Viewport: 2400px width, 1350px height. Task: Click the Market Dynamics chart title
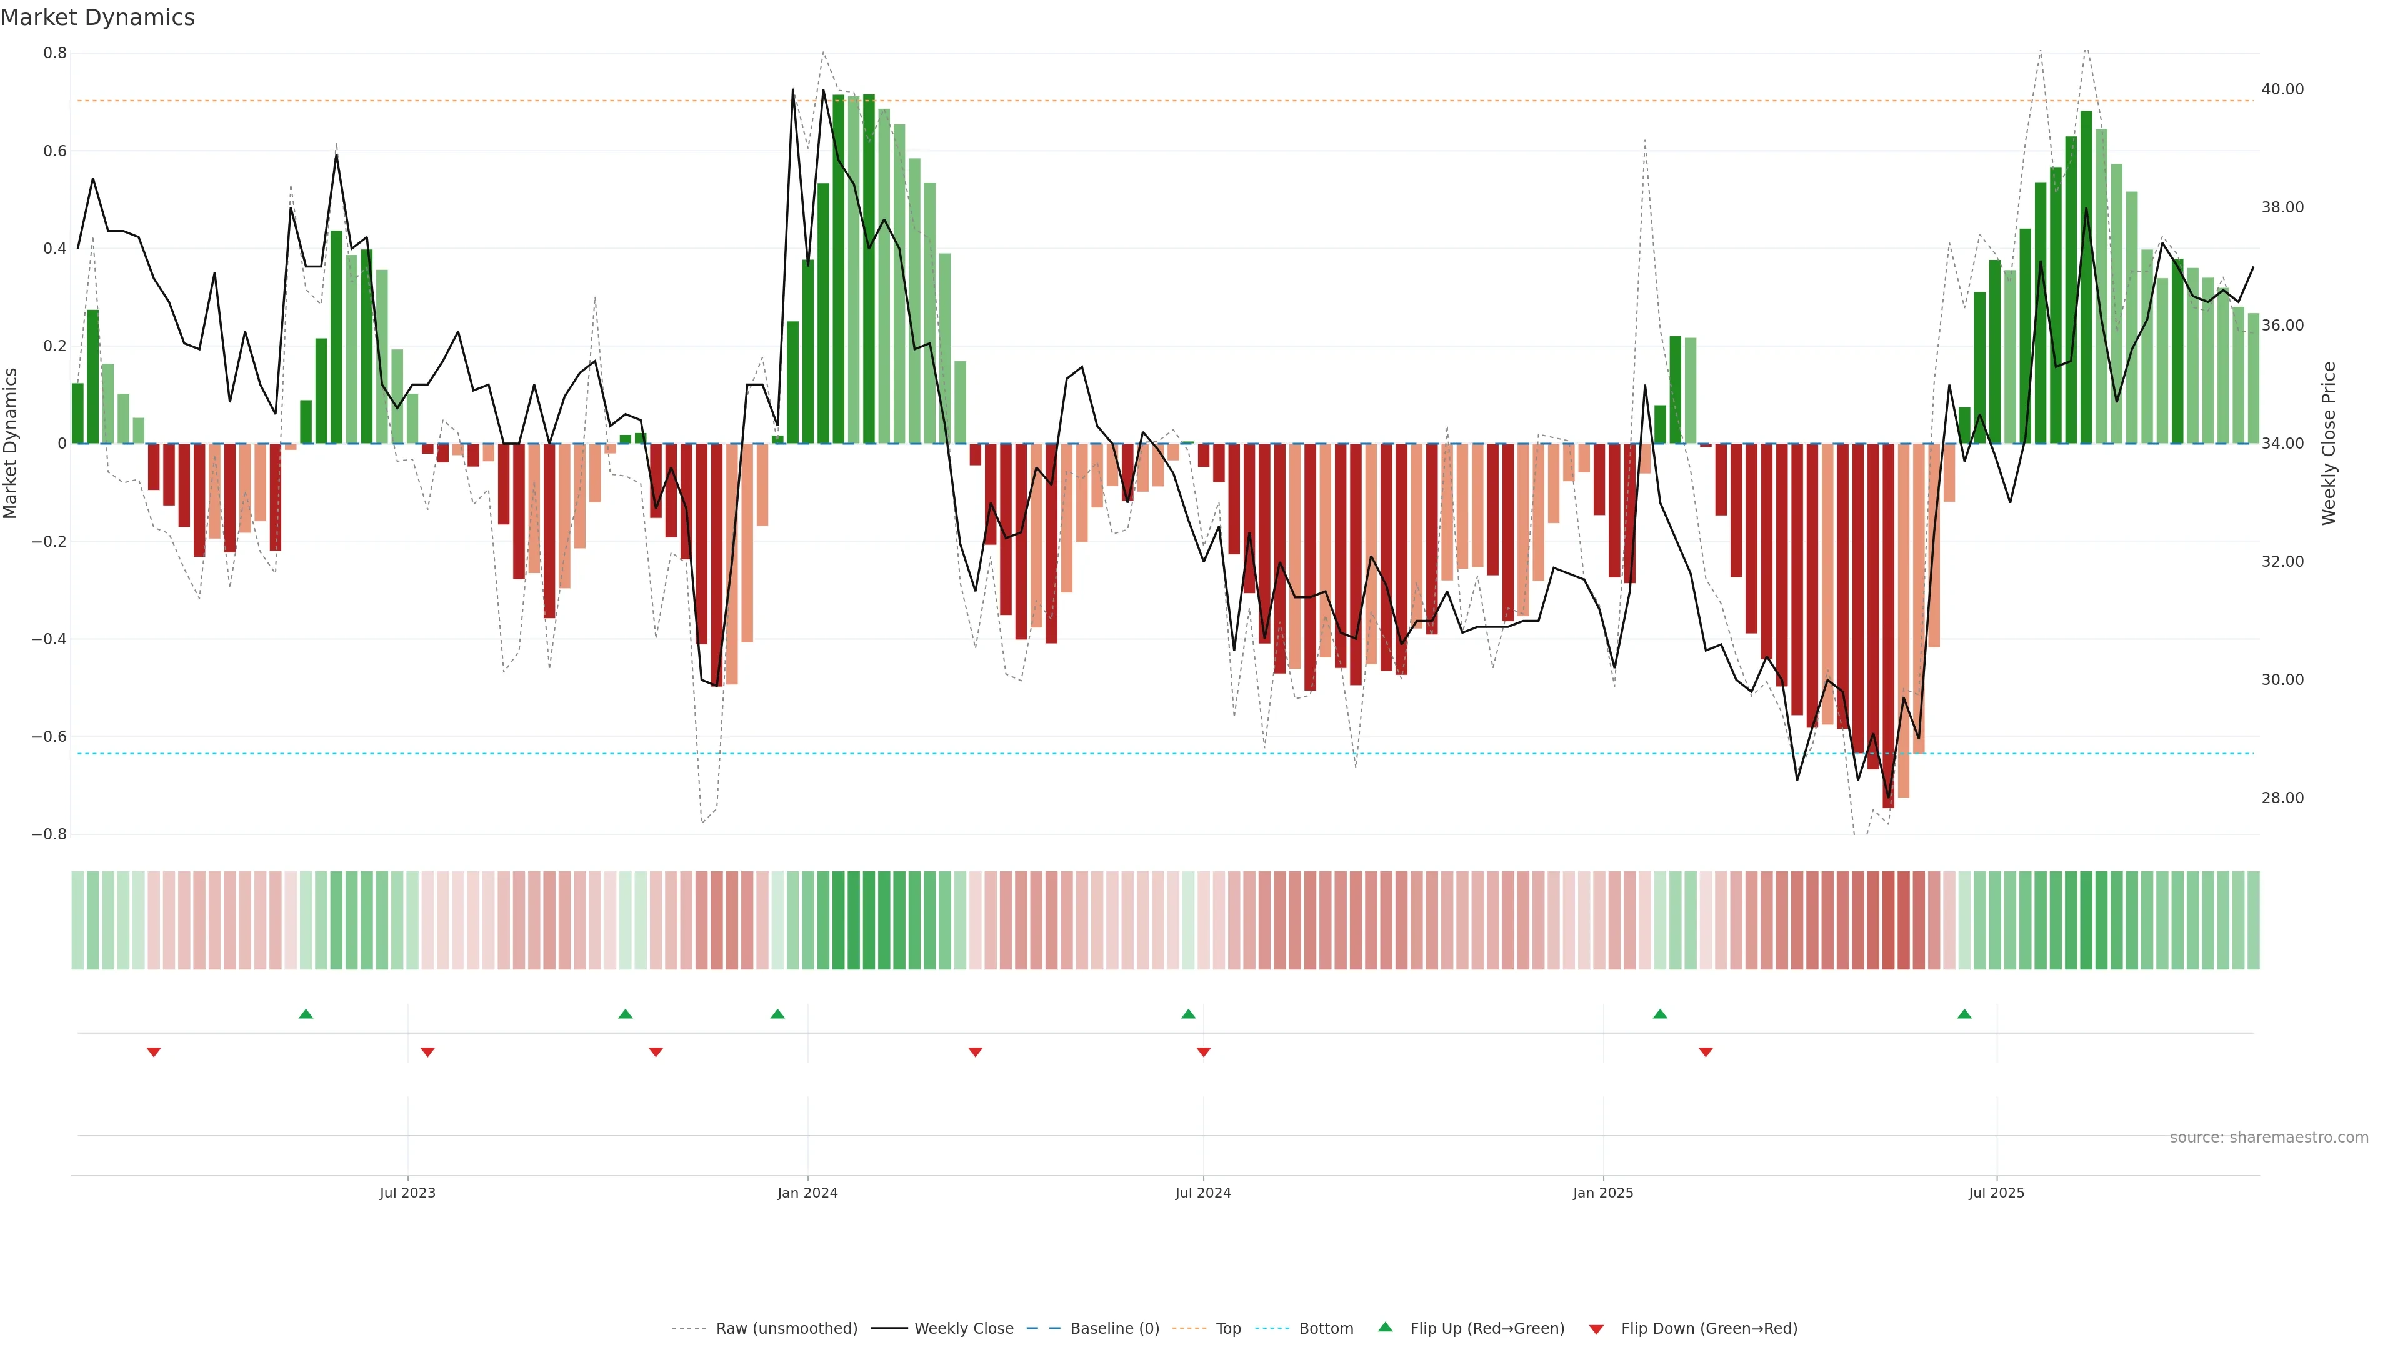pyautogui.click(x=98, y=17)
